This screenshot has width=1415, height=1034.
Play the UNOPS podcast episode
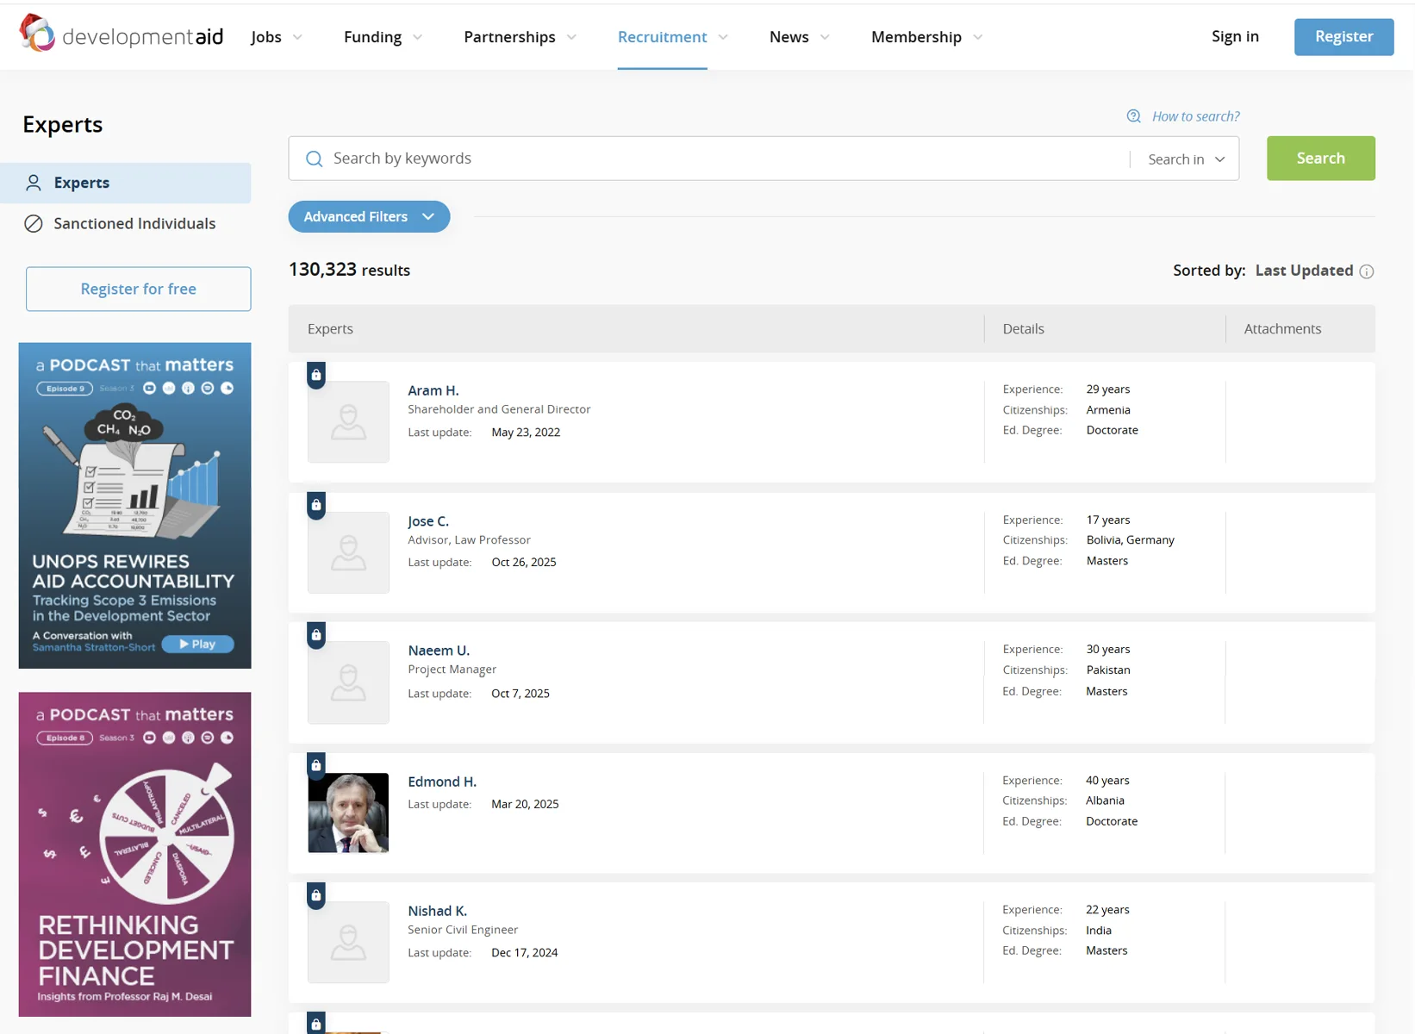[197, 644]
